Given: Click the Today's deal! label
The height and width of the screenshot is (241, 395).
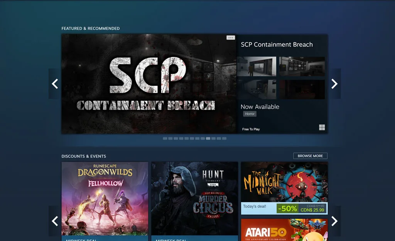Looking at the screenshot, I should pyautogui.click(x=255, y=206).
